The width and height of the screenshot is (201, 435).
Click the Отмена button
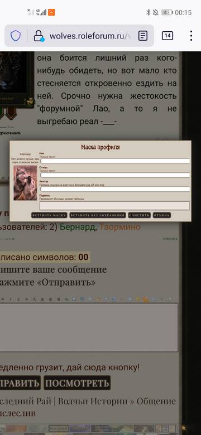(161, 215)
